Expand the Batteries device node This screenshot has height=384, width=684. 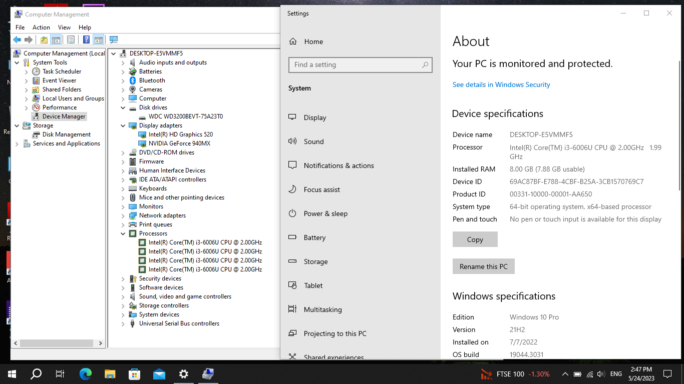[x=123, y=71]
